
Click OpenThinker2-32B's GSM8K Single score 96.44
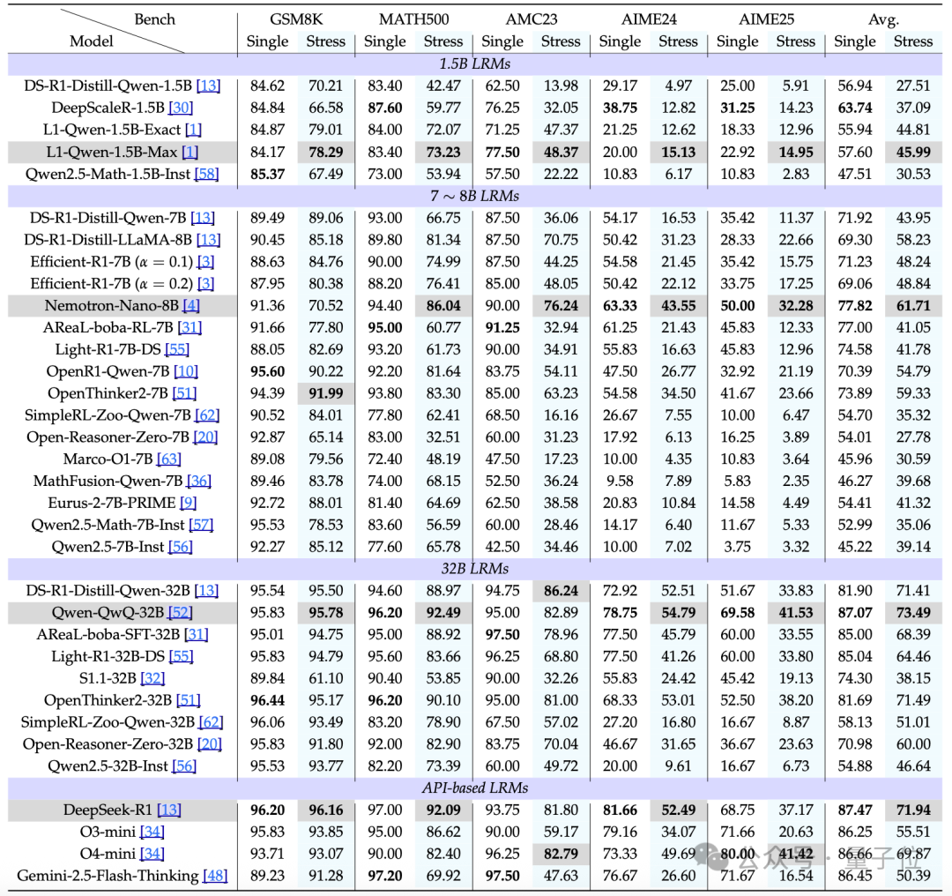click(x=267, y=700)
